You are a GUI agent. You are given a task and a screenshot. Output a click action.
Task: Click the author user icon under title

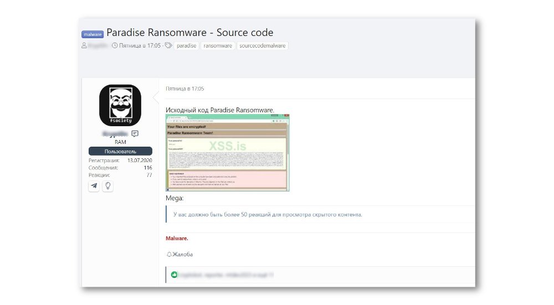(84, 45)
